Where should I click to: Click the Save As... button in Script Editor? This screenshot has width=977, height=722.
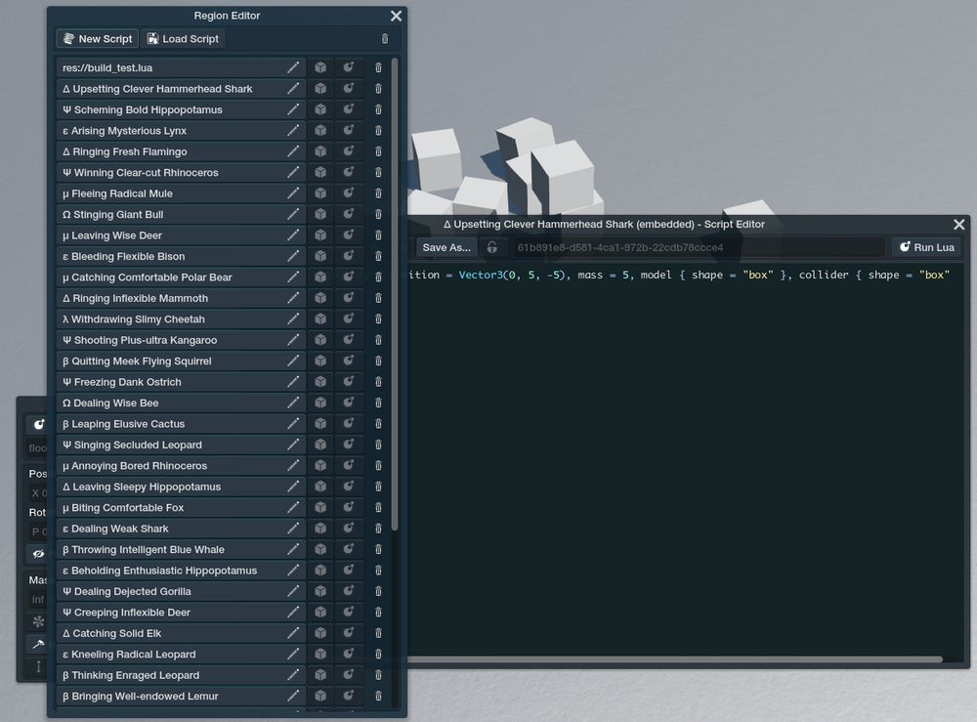coord(446,247)
